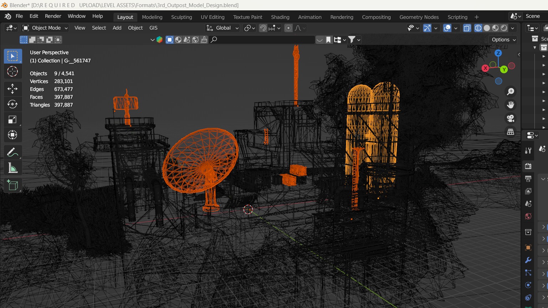Open the overlays options dropdown
The height and width of the screenshot is (308, 548).
click(456, 28)
